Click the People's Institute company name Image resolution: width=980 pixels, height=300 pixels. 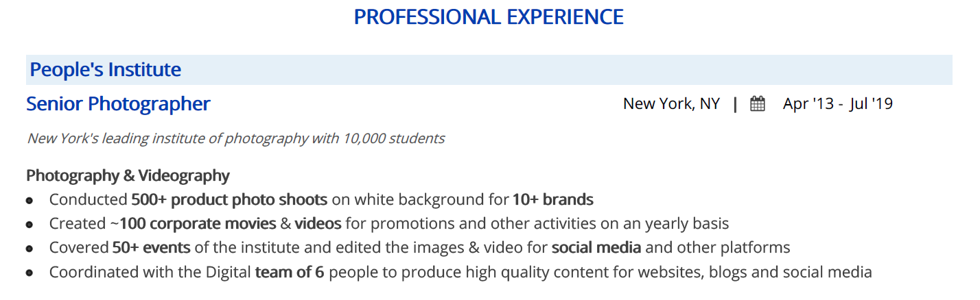[x=105, y=70]
